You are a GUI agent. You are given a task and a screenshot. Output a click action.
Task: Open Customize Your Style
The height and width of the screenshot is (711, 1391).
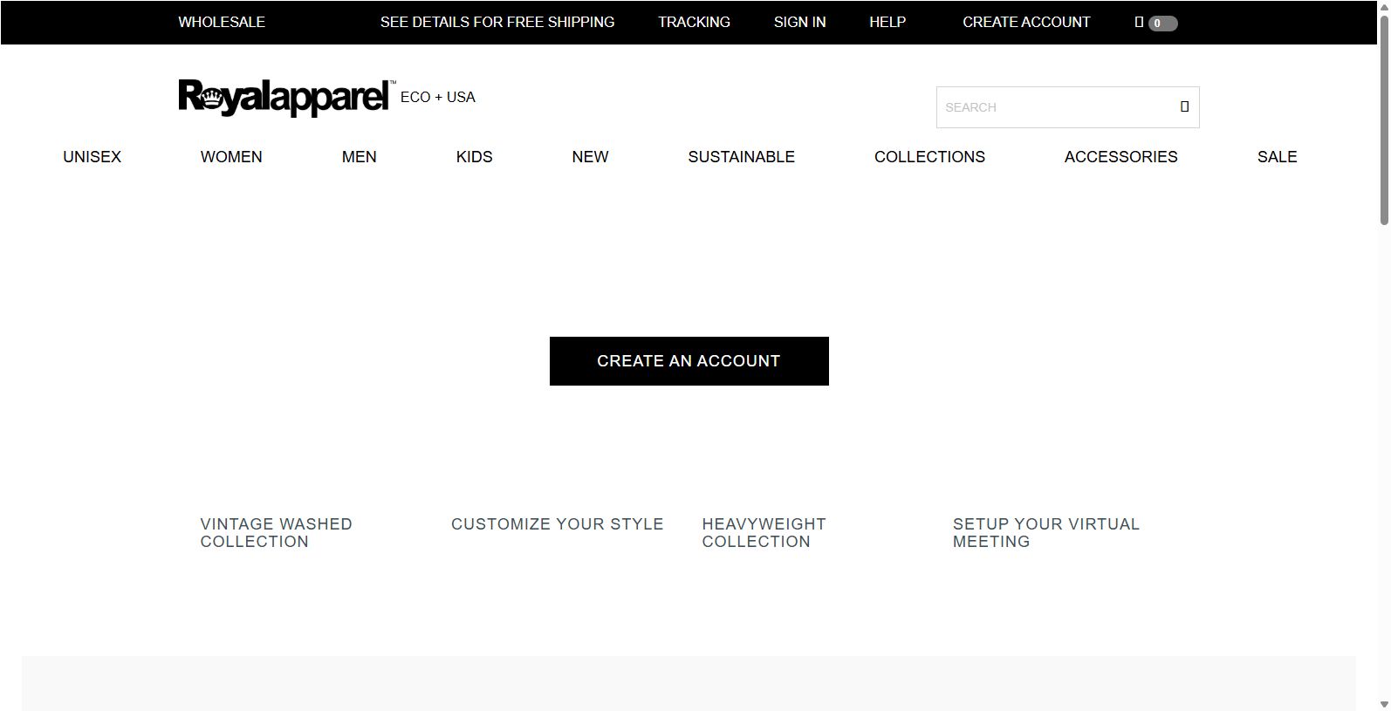(x=557, y=524)
